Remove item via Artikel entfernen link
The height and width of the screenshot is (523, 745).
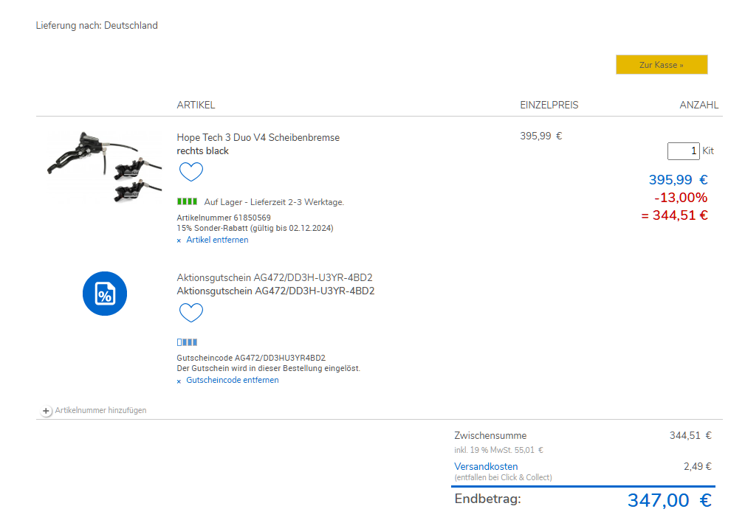217,240
